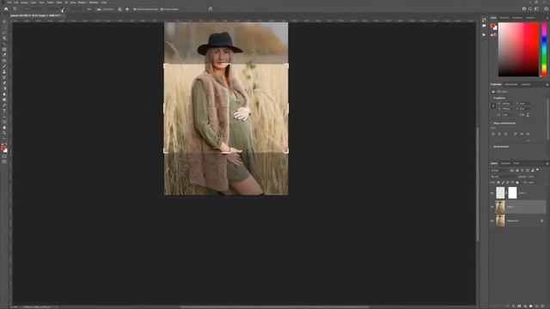The height and width of the screenshot is (309, 550).
Task: Select the Pen tool
Action: pos(4,106)
